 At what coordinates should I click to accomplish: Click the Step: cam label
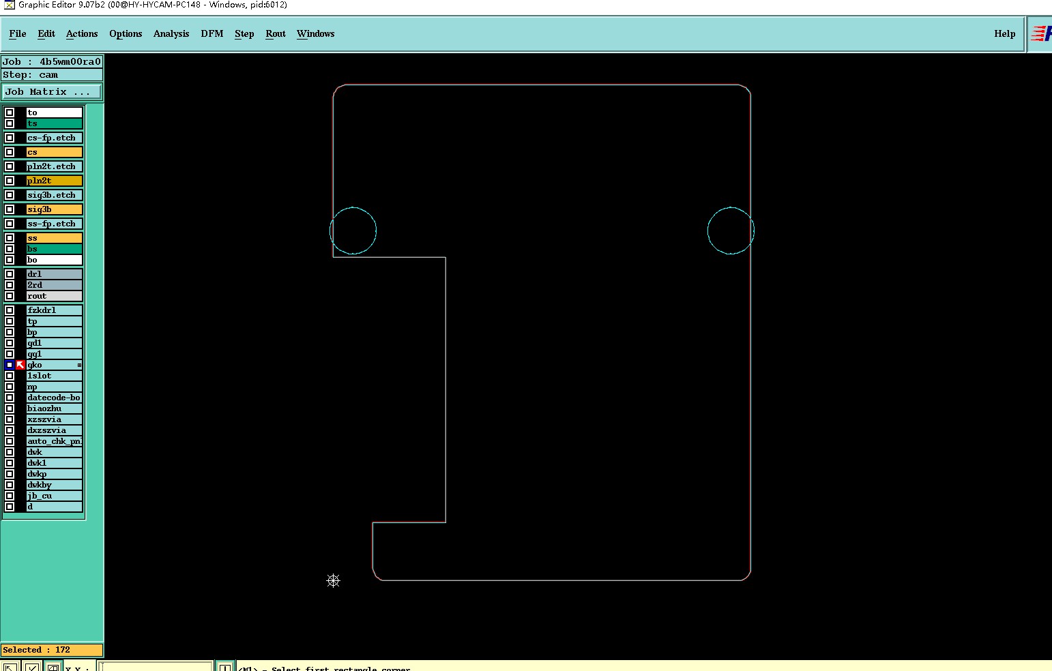pyautogui.click(x=52, y=75)
